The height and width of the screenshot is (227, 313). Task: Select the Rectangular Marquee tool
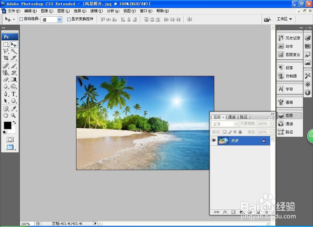click(x=6, y=44)
